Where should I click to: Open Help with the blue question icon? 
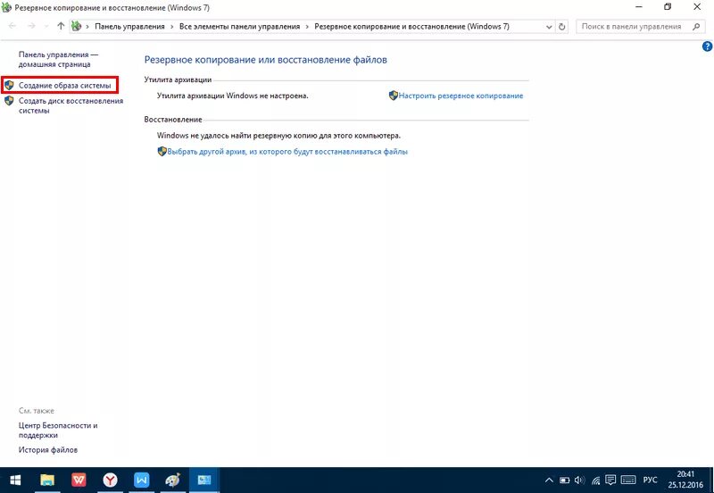(x=707, y=46)
